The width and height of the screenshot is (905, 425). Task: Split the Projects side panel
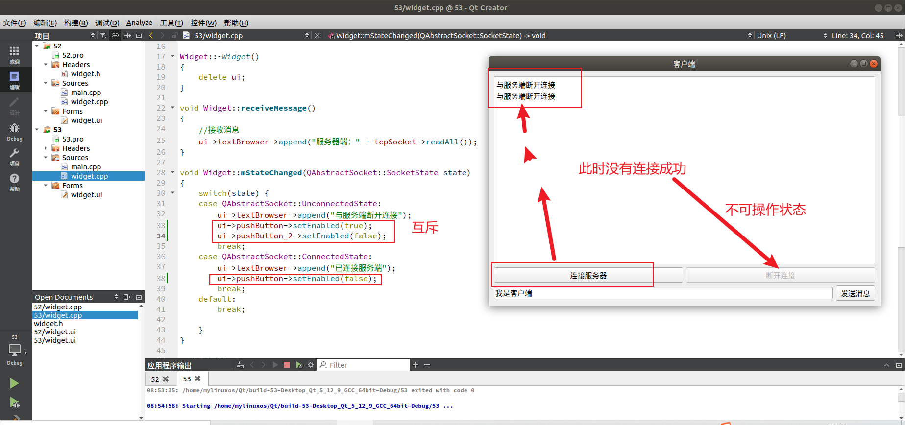(127, 35)
